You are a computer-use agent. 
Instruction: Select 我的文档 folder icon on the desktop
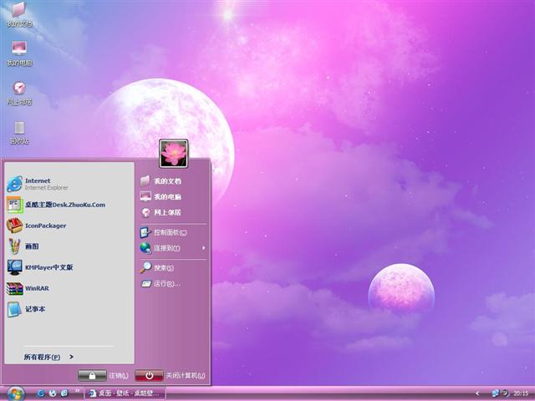click(x=18, y=13)
